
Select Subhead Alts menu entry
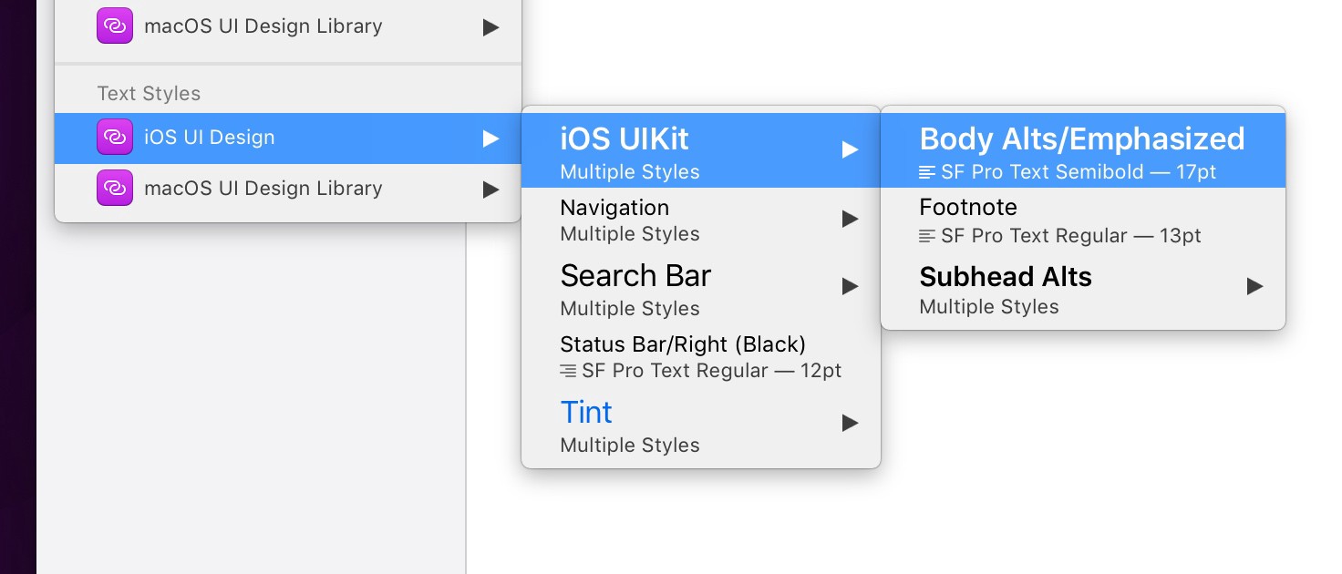pos(1006,277)
